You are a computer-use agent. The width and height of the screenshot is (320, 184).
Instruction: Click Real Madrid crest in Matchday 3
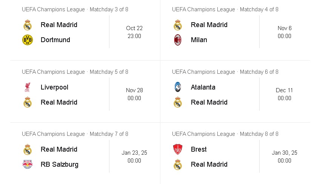pyautogui.click(x=28, y=25)
